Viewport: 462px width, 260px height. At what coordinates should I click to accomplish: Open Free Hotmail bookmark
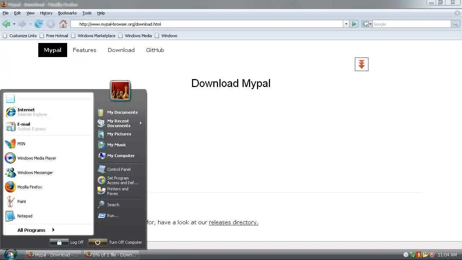[54, 36]
